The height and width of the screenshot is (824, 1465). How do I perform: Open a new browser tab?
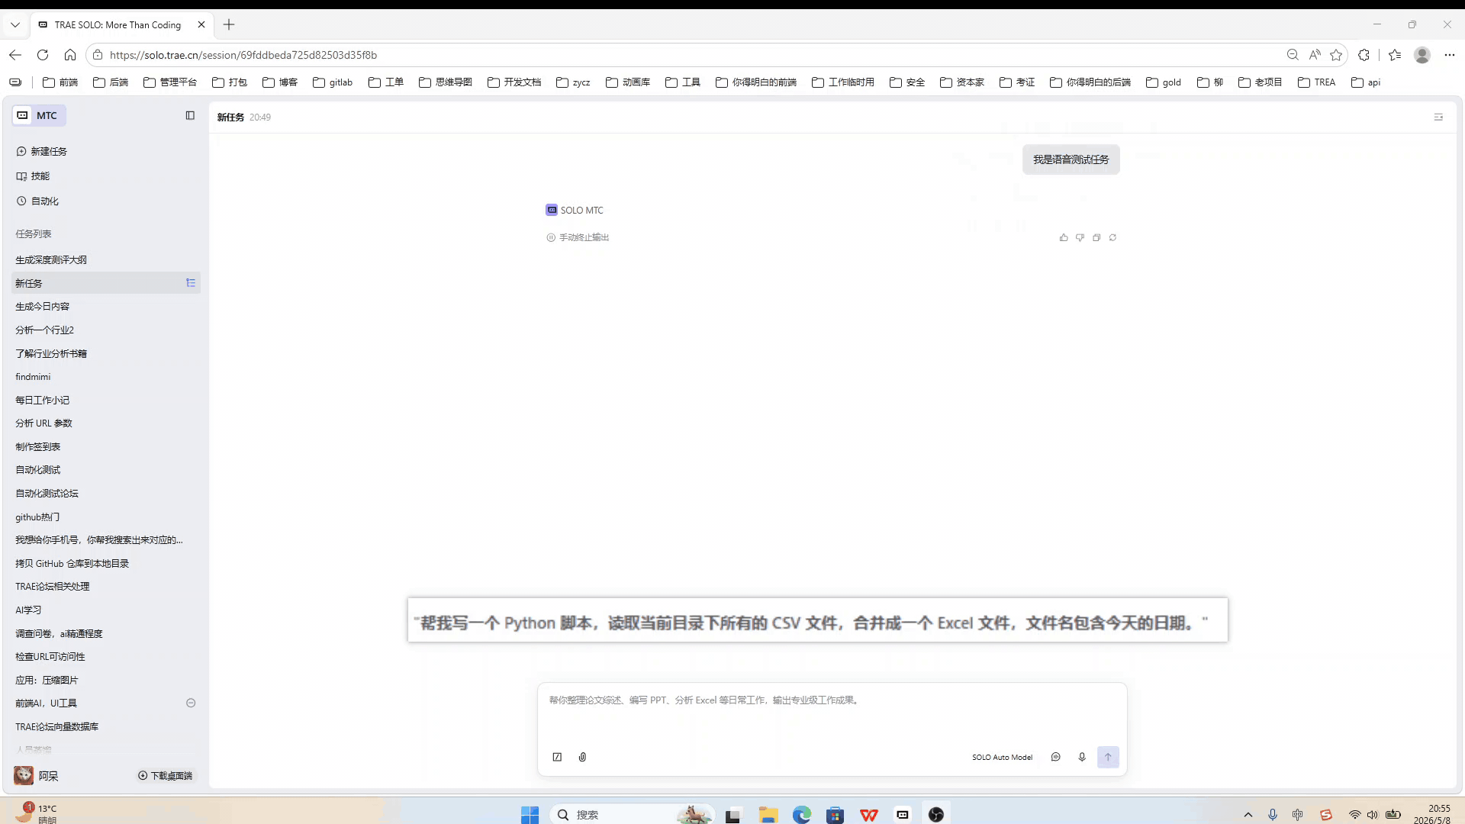229,24
